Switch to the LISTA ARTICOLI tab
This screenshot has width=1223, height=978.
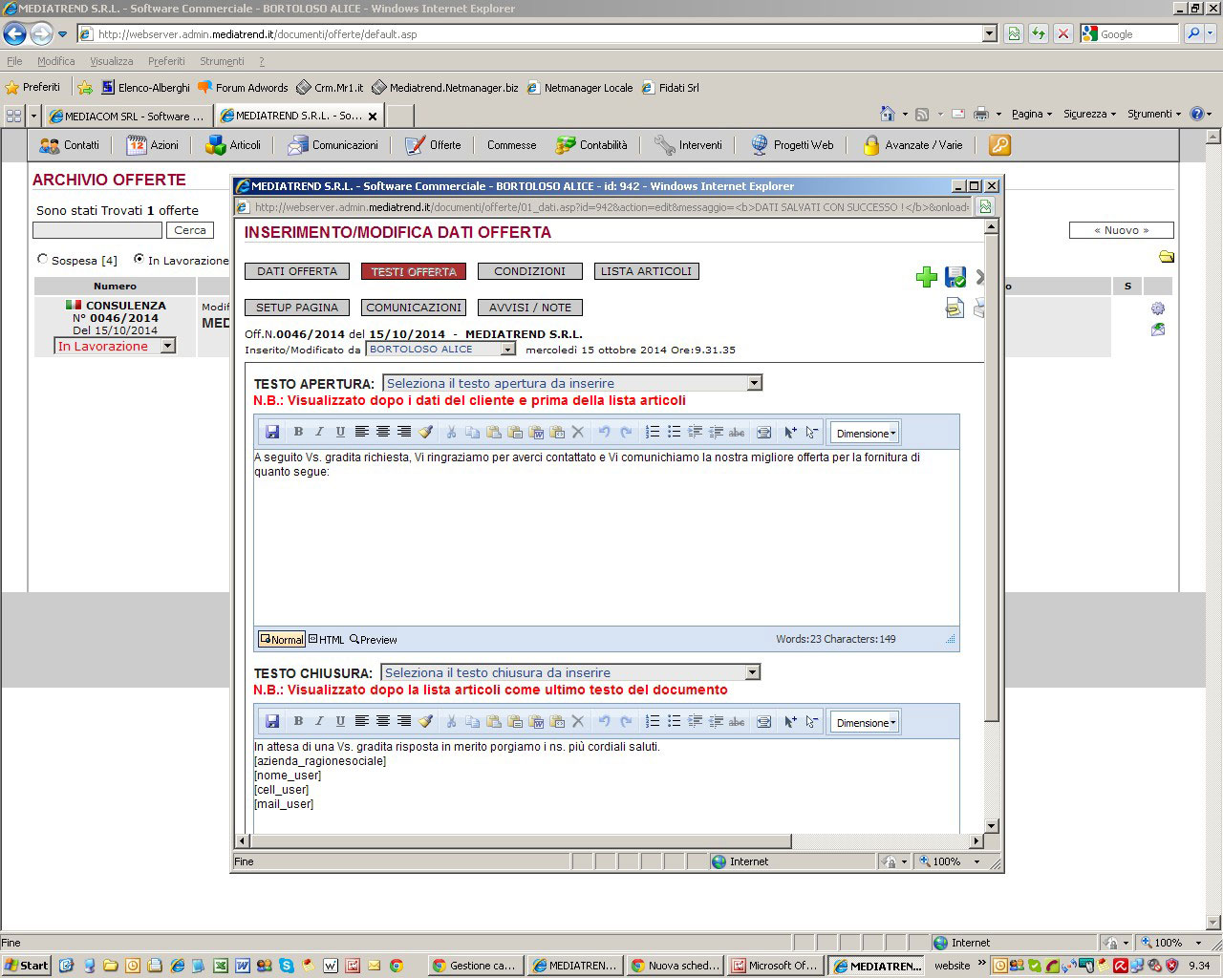(646, 271)
